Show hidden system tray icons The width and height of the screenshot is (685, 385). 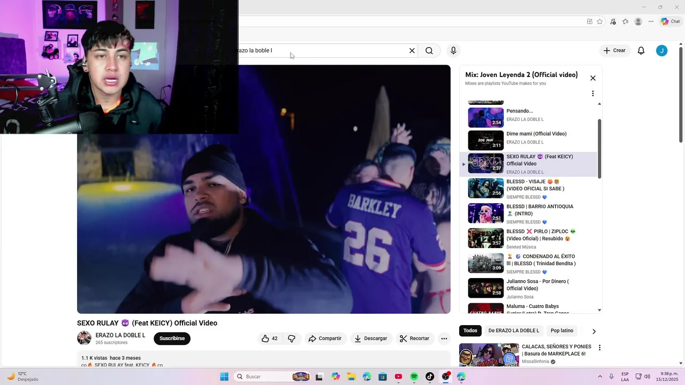click(x=599, y=376)
